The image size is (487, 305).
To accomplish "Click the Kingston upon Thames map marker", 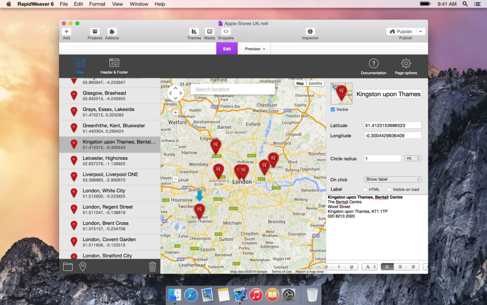I will click(199, 211).
